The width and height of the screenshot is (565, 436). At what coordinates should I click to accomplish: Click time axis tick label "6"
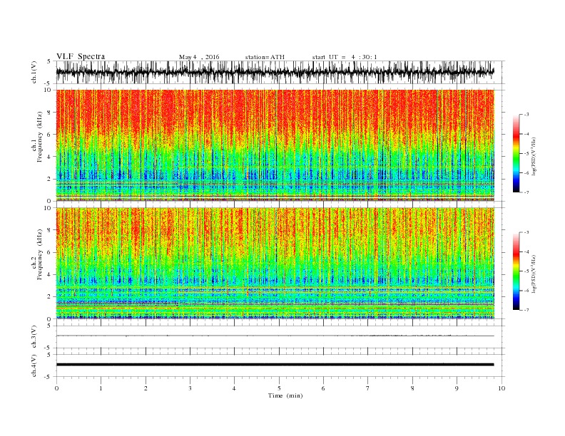(x=323, y=388)
